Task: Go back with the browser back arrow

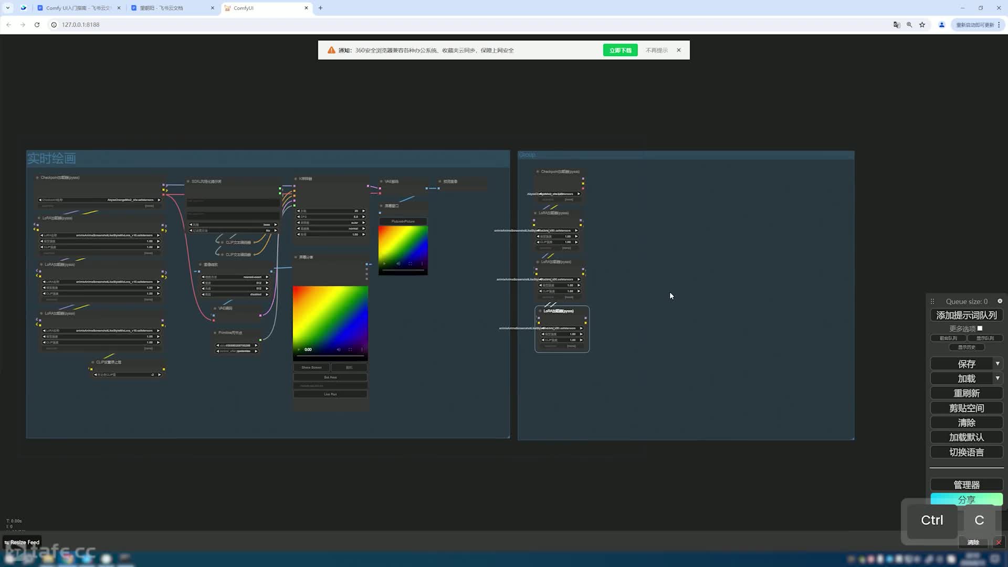Action: coord(8,25)
